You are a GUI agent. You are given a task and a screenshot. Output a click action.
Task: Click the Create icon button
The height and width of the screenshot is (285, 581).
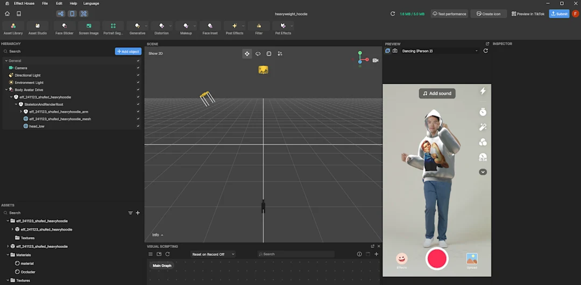tap(488, 14)
